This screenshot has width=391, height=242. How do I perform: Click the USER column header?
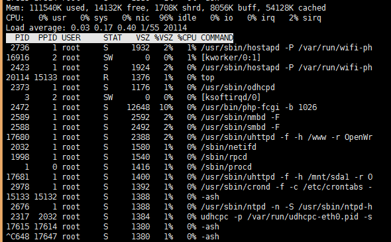(x=71, y=38)
